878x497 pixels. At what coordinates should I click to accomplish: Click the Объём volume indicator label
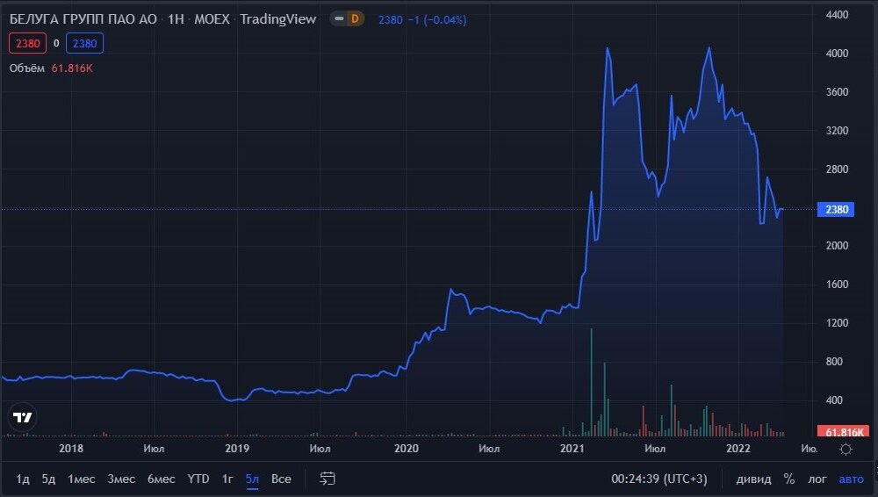click(x=27, y=68)
